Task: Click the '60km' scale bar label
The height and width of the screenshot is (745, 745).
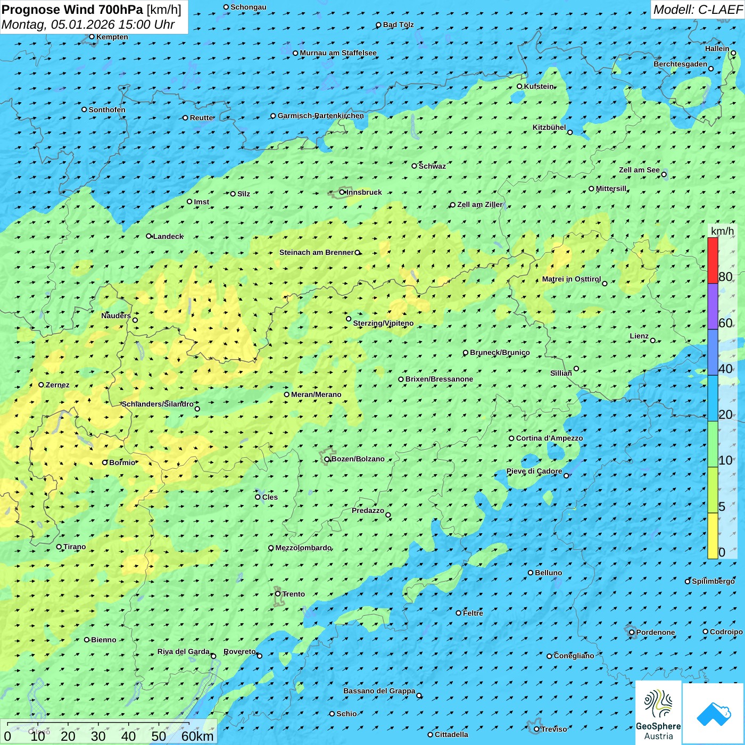Action: [197, 736]
